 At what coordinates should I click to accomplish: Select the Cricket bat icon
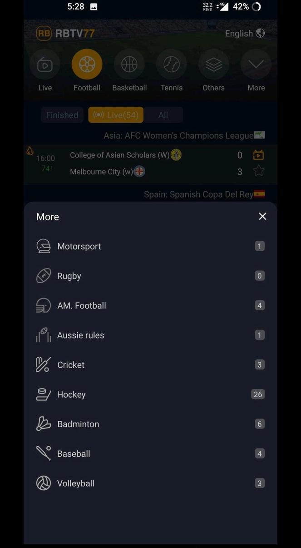[x=43, y=364]
